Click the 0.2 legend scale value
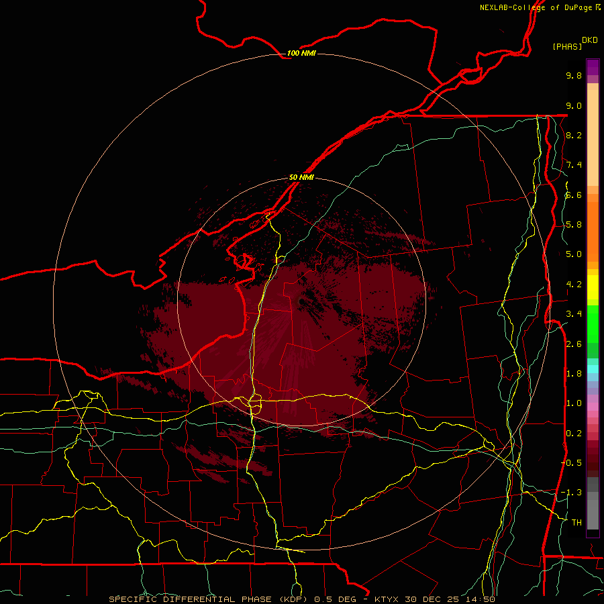Image resolution: width=604 pixels, height=604 pixels. tap(574, 433)
